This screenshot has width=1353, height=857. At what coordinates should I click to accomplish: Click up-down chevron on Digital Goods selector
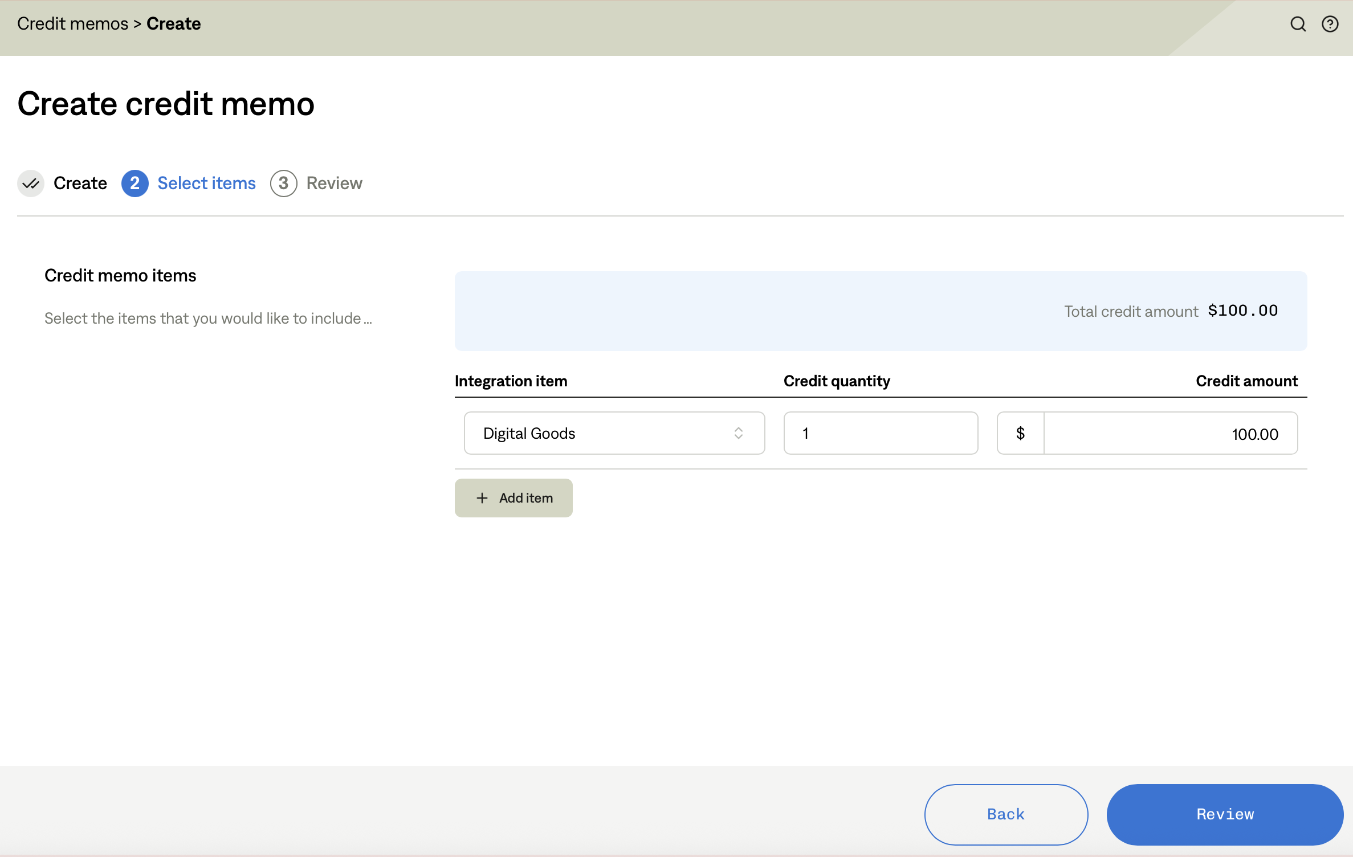point(738,434)
